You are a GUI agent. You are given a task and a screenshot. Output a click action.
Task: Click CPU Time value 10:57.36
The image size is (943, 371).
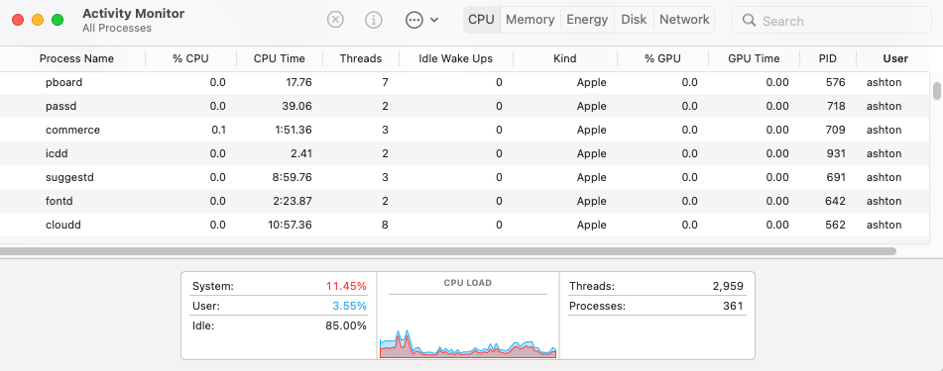pos(290,225)
